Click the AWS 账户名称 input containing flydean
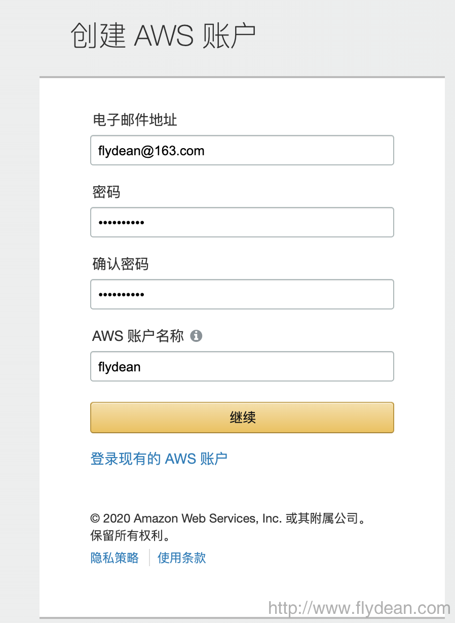The width and height of the screenshot is (455, 623). 242,366
